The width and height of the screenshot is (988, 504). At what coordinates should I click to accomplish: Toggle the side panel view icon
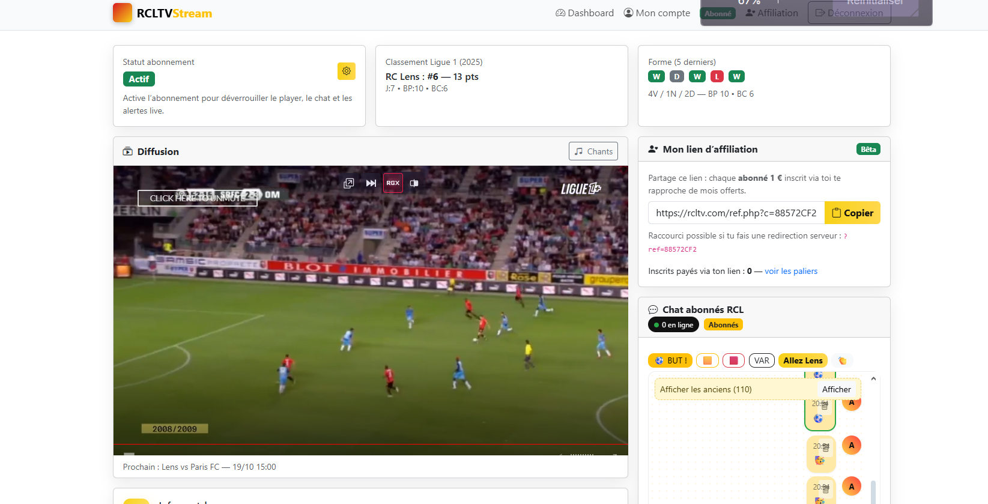[414, 183]
